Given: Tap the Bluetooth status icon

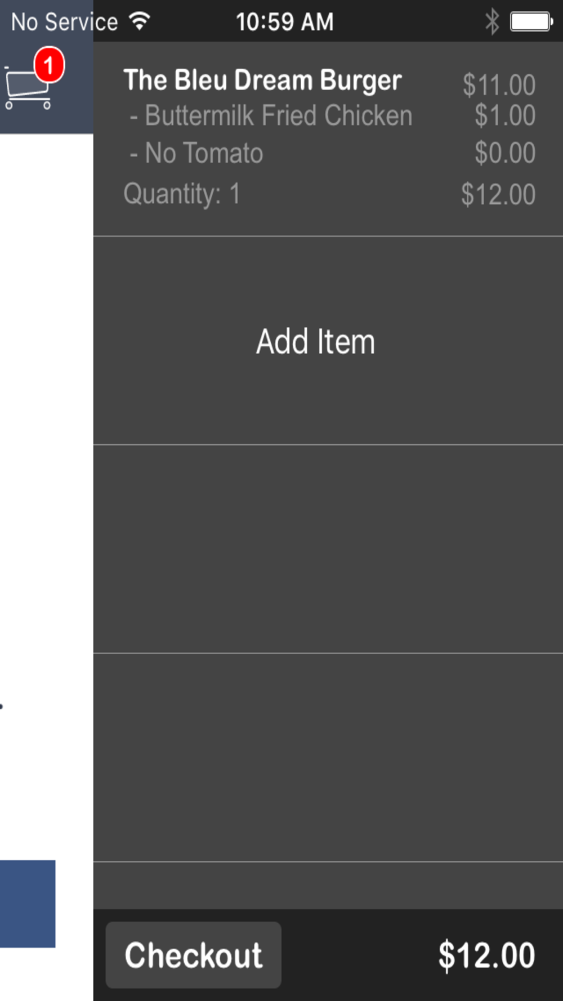Looking at the screenshot, I should tap(491, 21).
